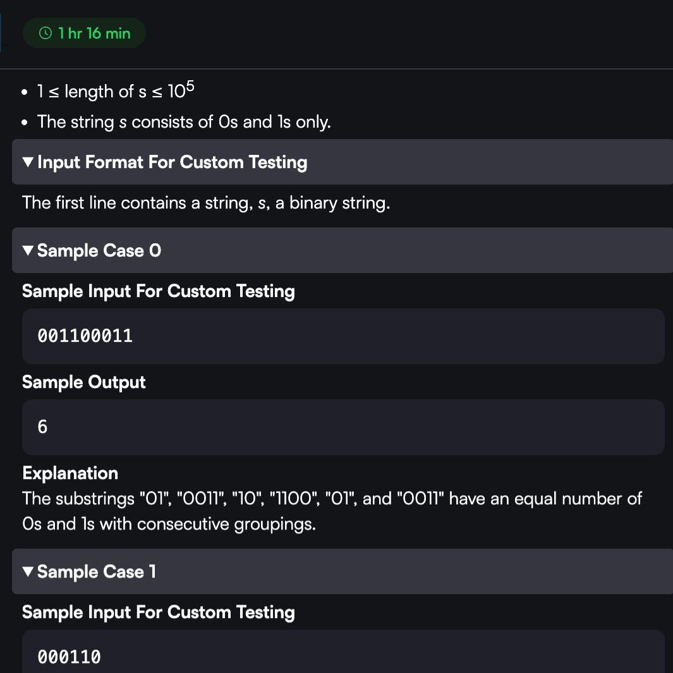Collapse Sample Case 1 using its triangle arrow
Viewport: 673px width, 673px height.
pyautogui.click(x=28, y=572)
